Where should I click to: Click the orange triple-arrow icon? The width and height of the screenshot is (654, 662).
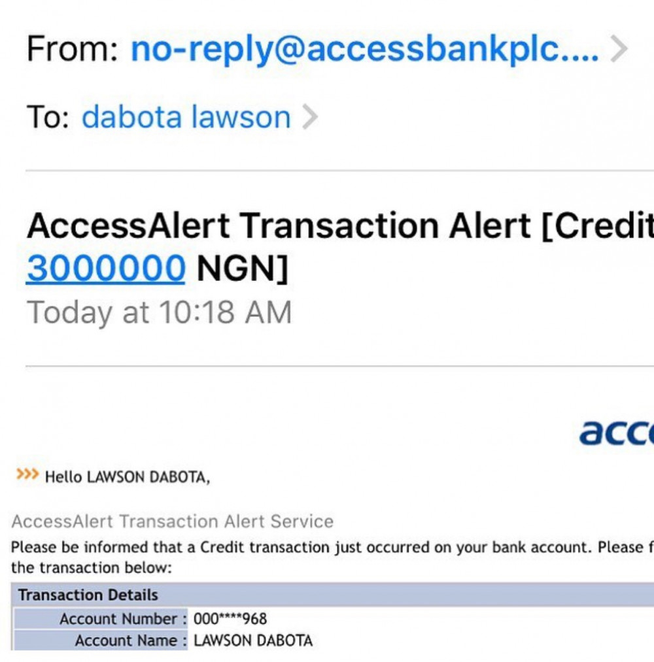pyautogui.click(x=27, y=474)
